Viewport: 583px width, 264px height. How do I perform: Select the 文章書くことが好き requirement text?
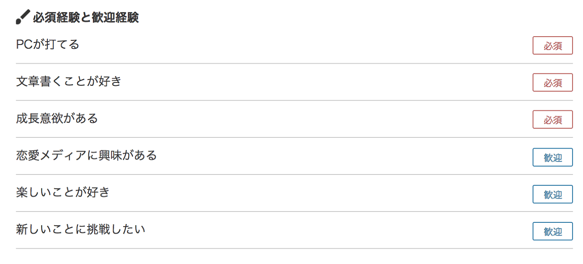(x=69, y=81)
